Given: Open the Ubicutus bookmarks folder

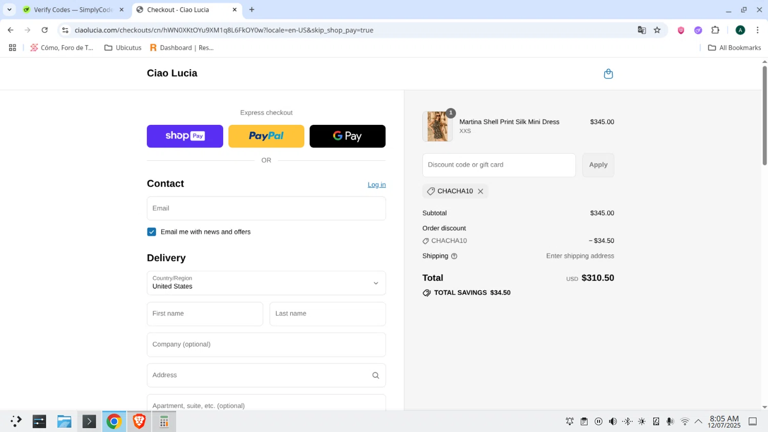Looking at the screenshot, I should click(123, 48).
